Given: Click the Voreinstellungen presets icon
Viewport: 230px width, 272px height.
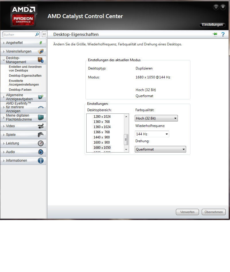Looking at the screenshot, I should pos(41,51).
